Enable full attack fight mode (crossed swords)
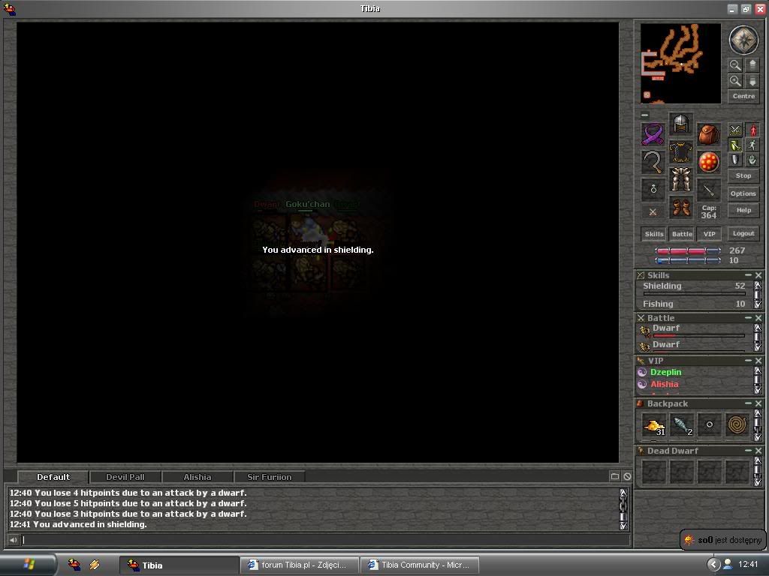Image resolution: width=769 pixels, height=576 pixels. coord(734,130)
